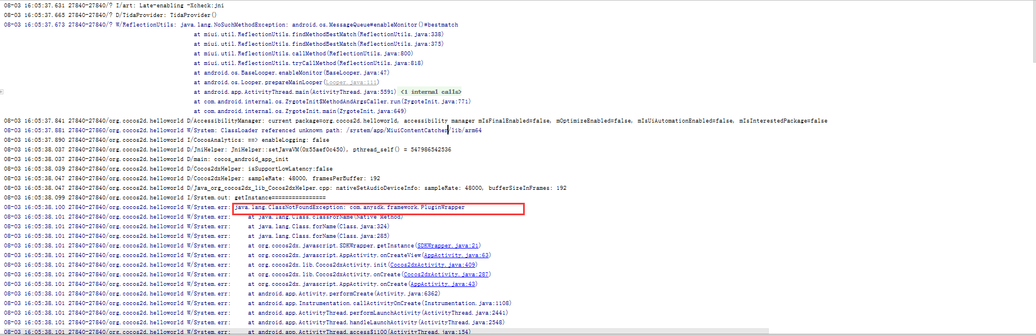Expand the folded stack trace gutter plus icon
The height and width of the screenshot is (335, 1036).
click(2, 92)
